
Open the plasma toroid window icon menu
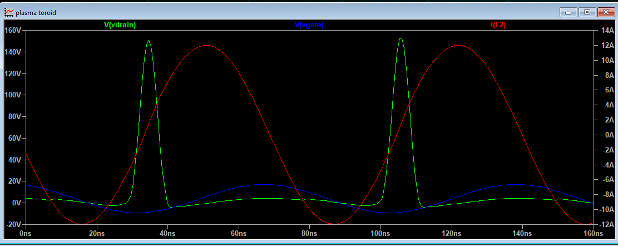tap(9, 12)
